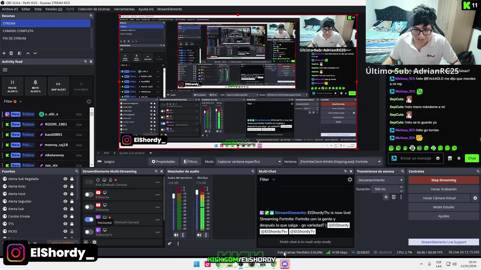The height and width of the screenshot is (270, 481).
Task: Add a new scene with plus icon
Action: 4,53
